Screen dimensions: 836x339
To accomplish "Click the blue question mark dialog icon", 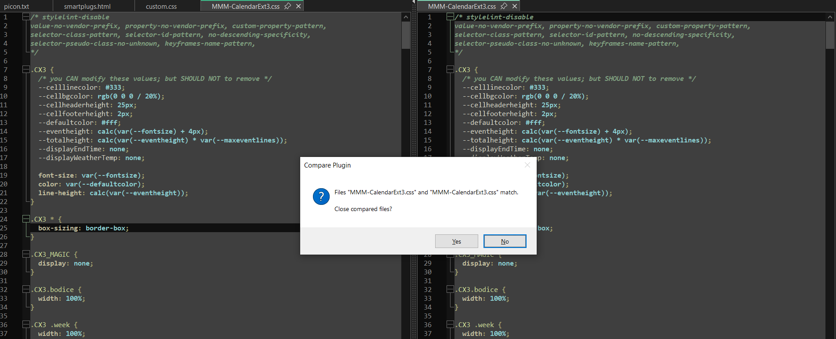I will pos(321,197).
